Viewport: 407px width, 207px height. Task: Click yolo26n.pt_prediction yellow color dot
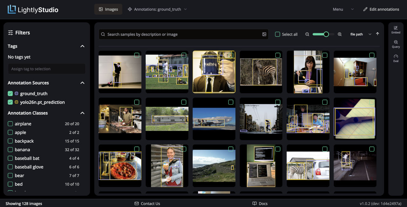[x=17, y=102]
